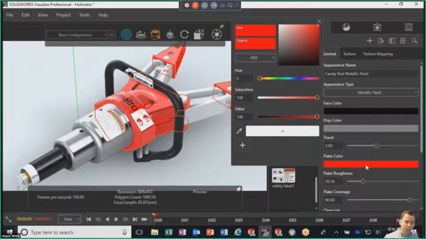Switch to grid view icon
426x239 pixels.
(x=403, y=41)
